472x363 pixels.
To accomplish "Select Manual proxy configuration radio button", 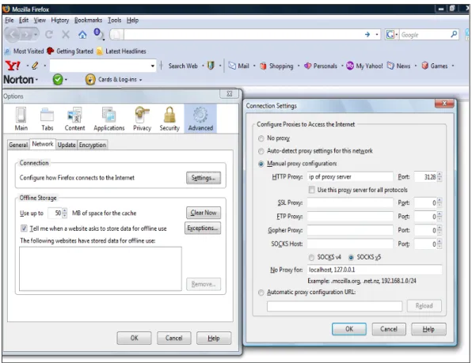I will coord(261,164).
